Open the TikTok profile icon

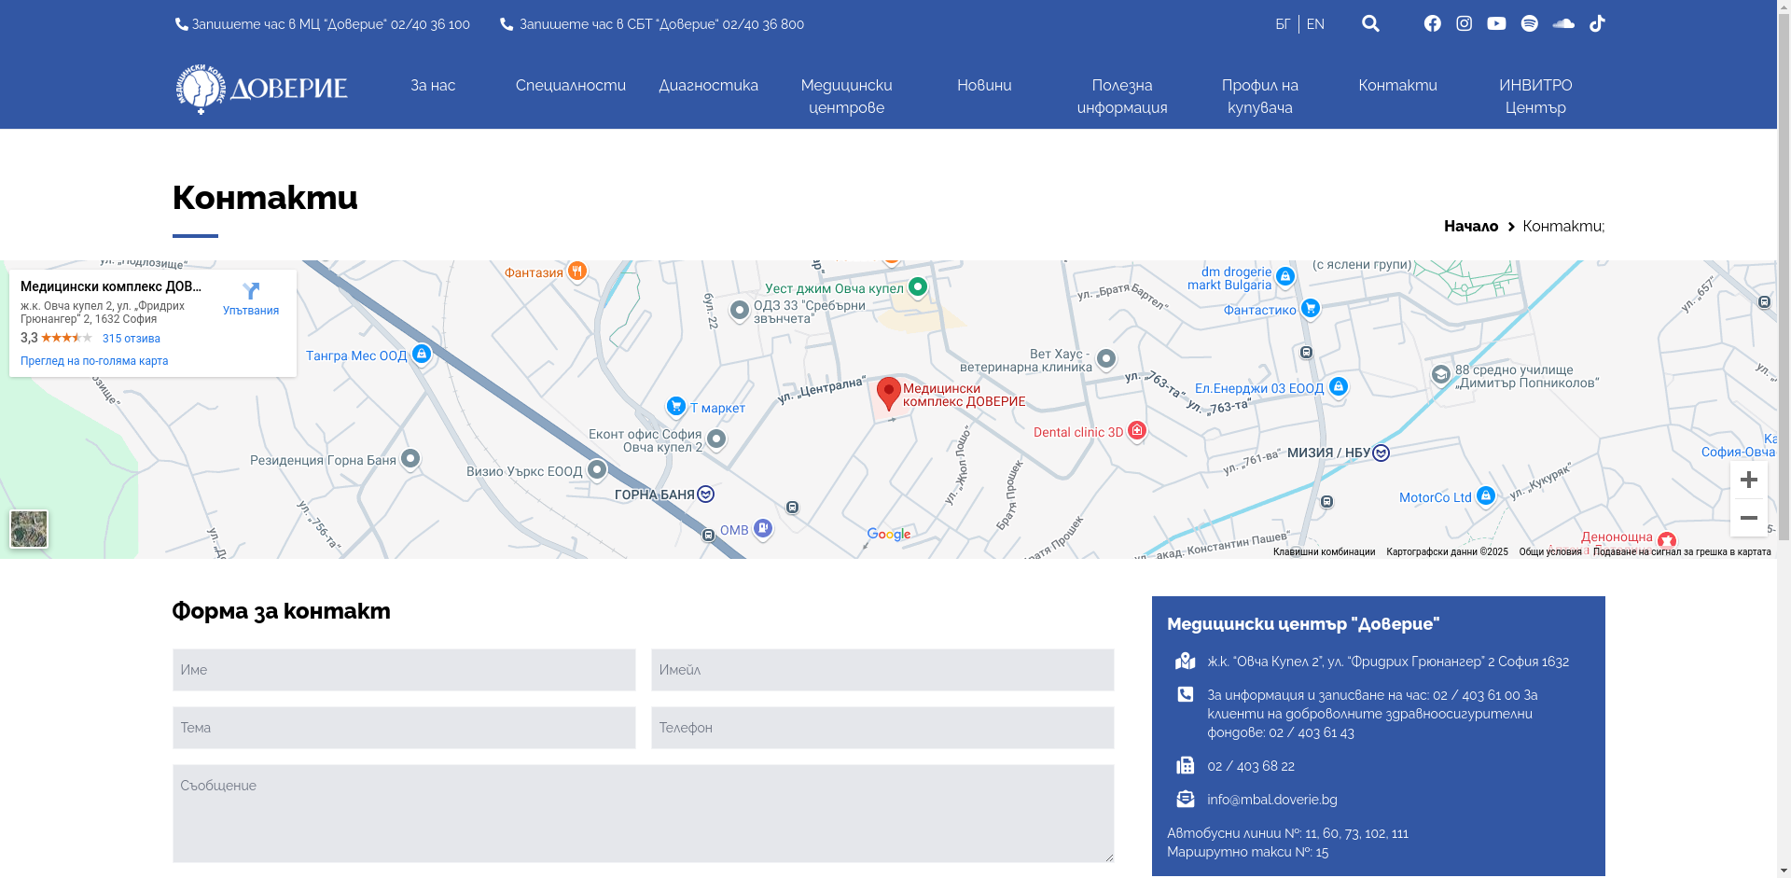(x=1597, y=23)
